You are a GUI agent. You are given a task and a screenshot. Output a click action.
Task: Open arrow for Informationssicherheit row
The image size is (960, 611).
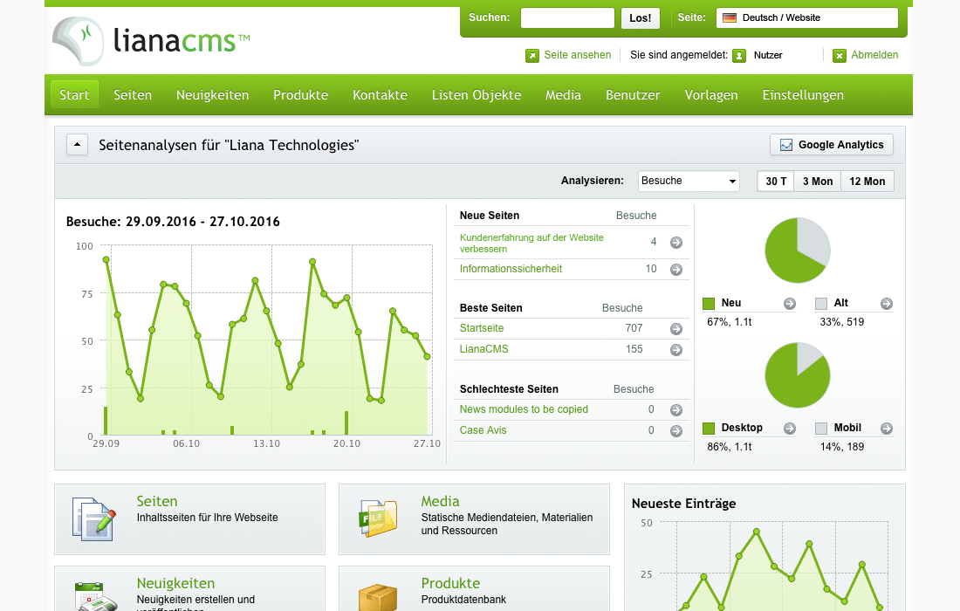click(x=675, y=270)
